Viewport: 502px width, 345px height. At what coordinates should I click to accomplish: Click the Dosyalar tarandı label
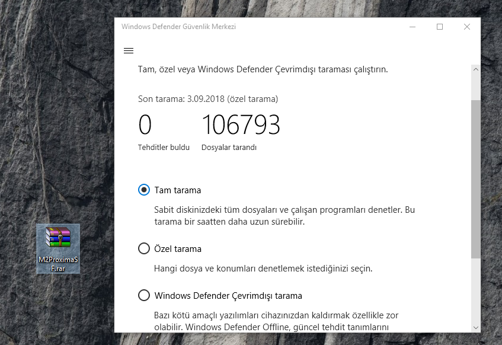pyautogui.click(x=229, y=148)
